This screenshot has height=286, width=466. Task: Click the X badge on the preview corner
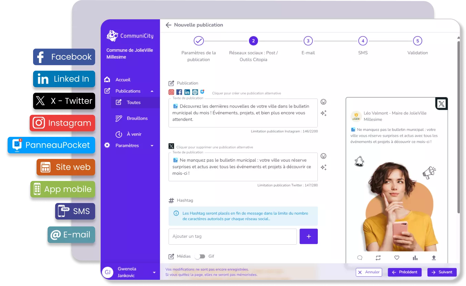[442, 104]
